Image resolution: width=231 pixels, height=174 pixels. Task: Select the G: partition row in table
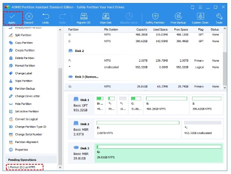tap(143, 87)
